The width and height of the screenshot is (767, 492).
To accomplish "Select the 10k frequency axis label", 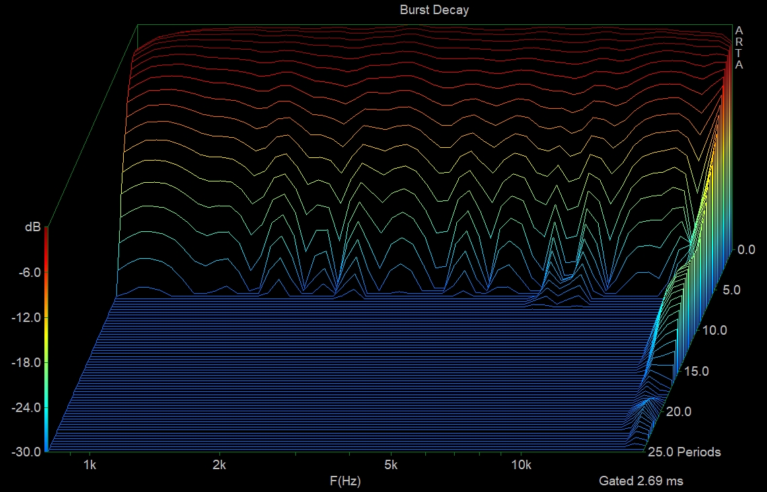I will point(523,466).
